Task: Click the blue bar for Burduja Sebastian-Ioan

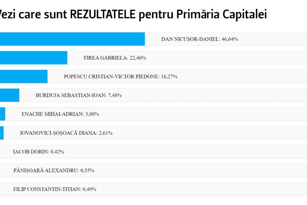Action: click(10, 95)
